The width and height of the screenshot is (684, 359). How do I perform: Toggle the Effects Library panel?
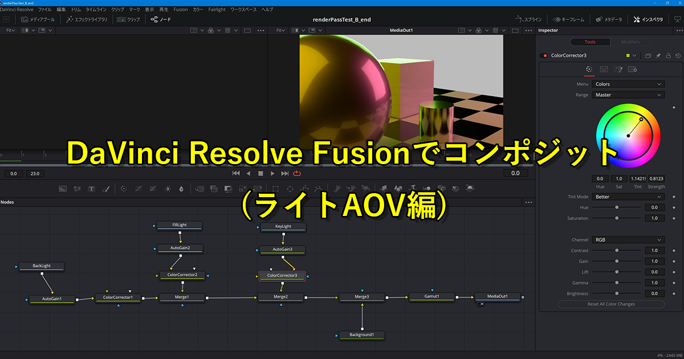86,19
